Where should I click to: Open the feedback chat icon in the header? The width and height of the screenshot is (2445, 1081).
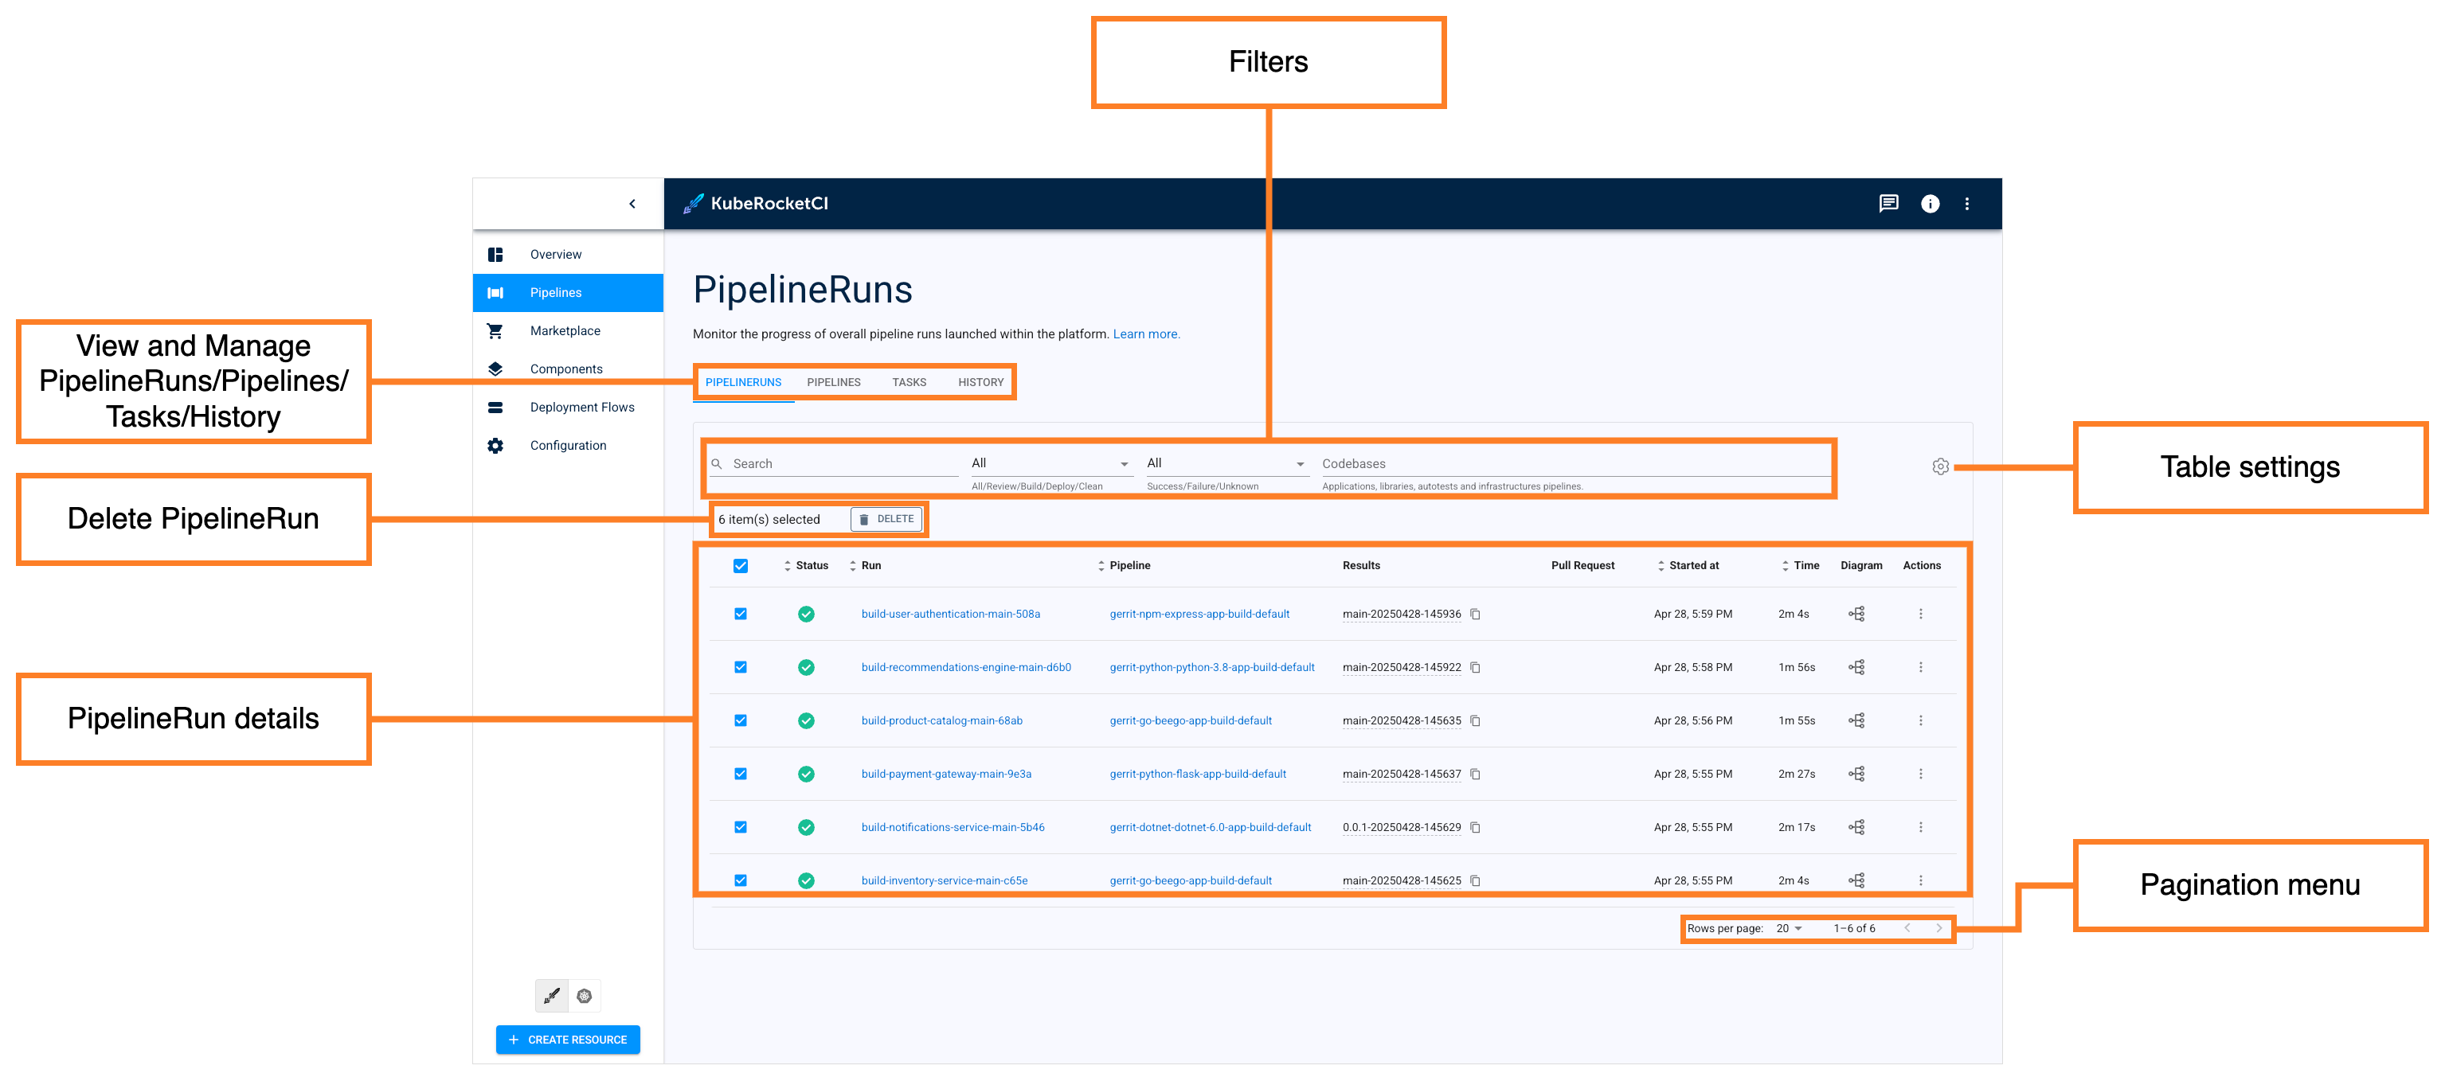1889,203
